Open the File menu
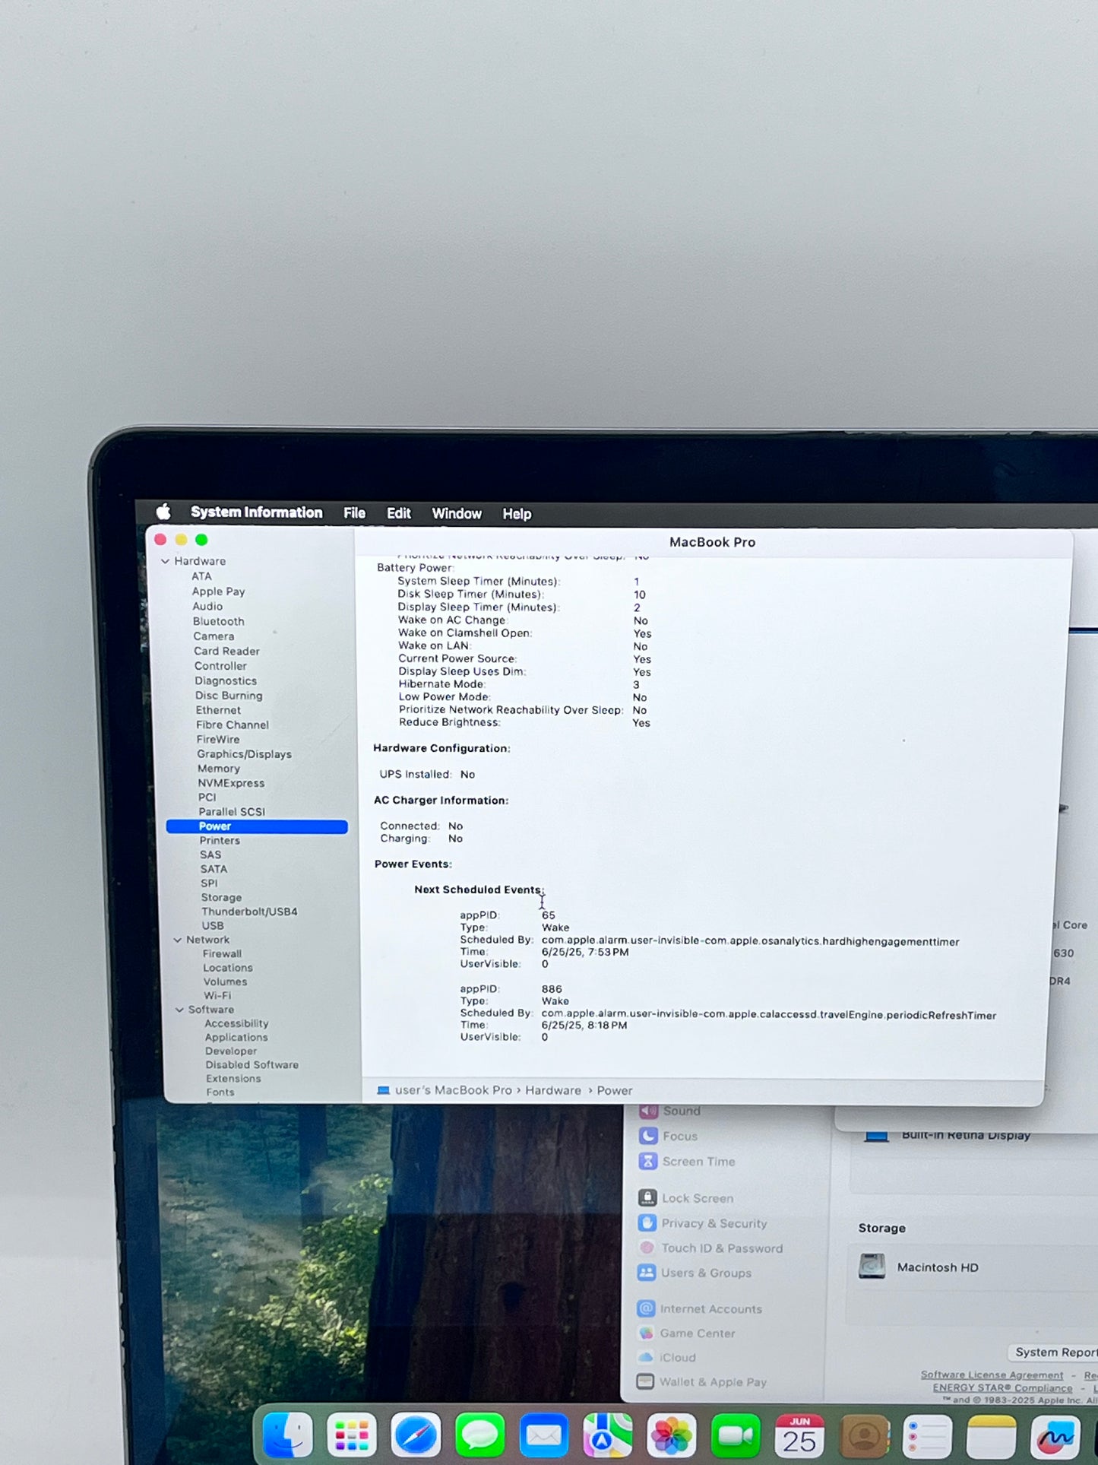 (x=354, y=513)
